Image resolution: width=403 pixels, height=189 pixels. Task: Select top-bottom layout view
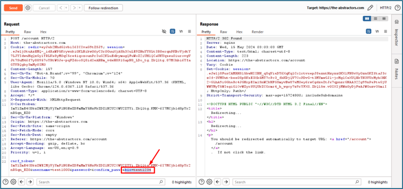coord(376,18)
